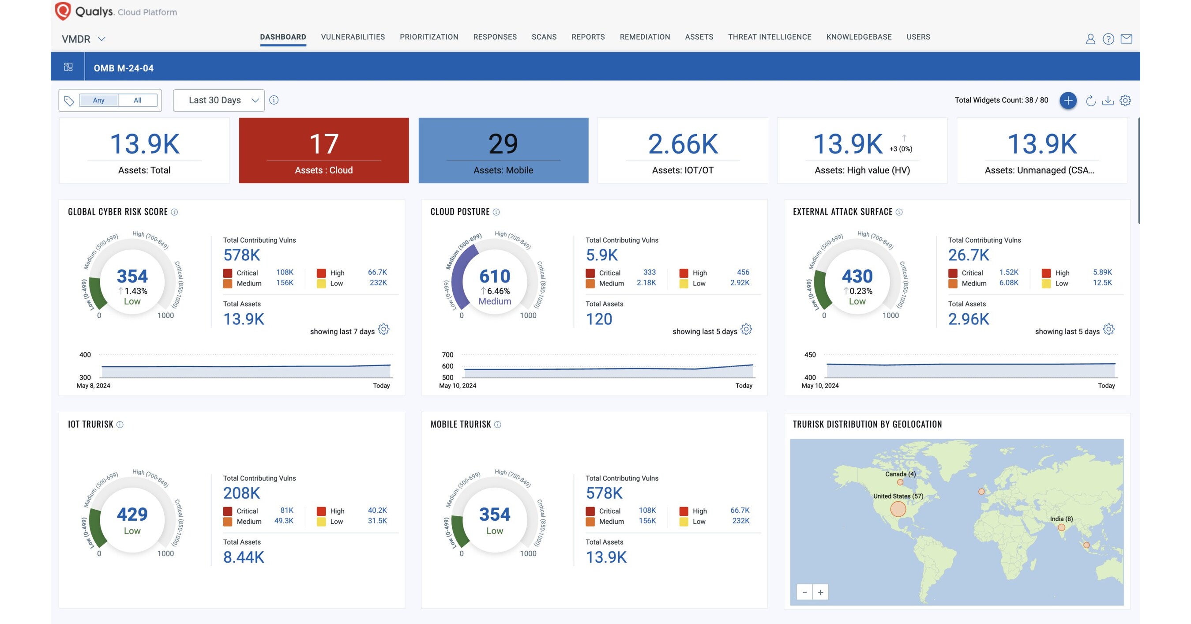Viewport: 1191px width, 624px height.
Task: Click the tag filter icon
Action: [69, 101]
